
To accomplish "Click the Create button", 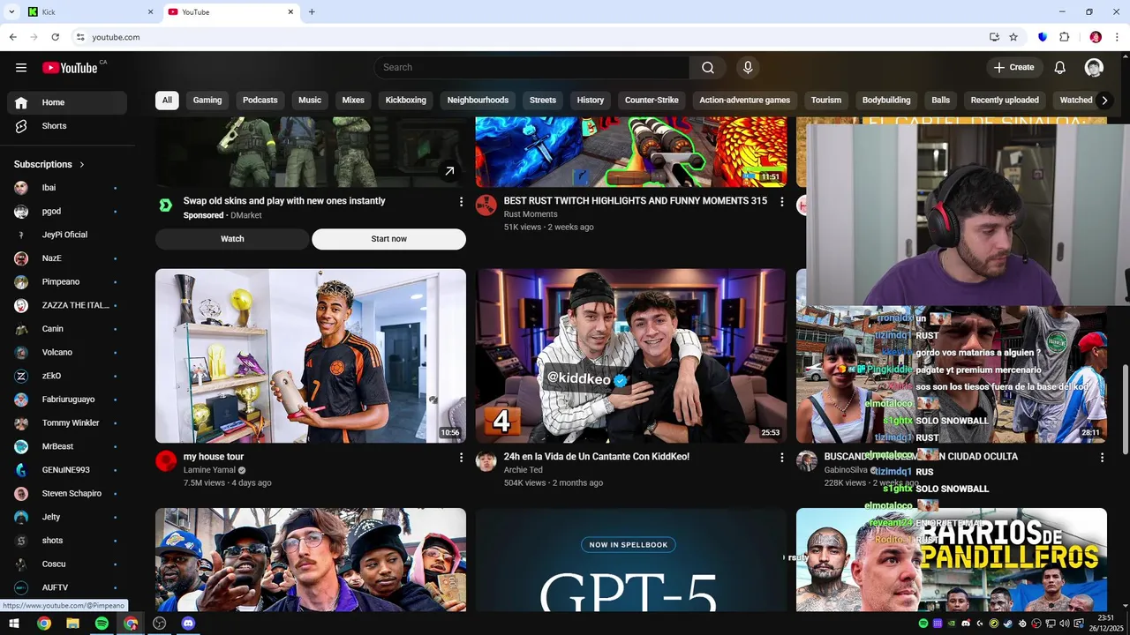I will pyautogui.click(x=1014, y=68).
